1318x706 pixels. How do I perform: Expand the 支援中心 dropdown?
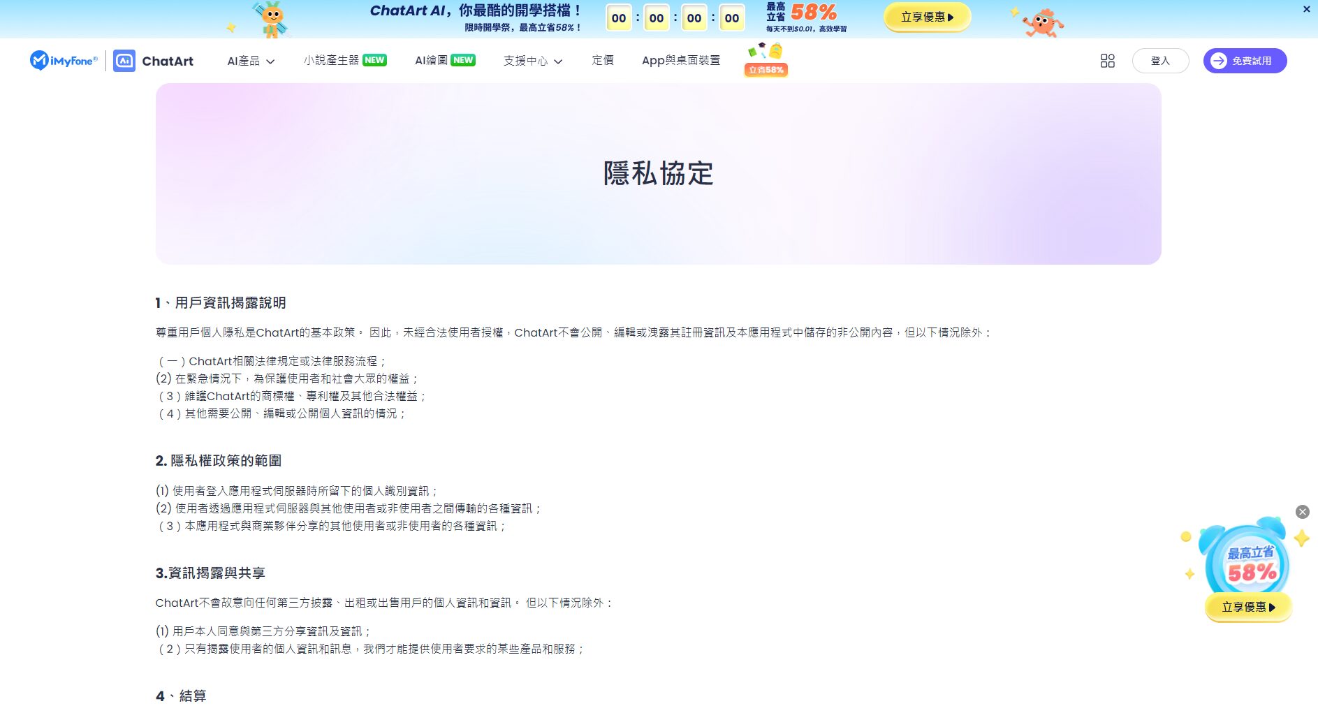pyautogui.click(x=533, y=61)
